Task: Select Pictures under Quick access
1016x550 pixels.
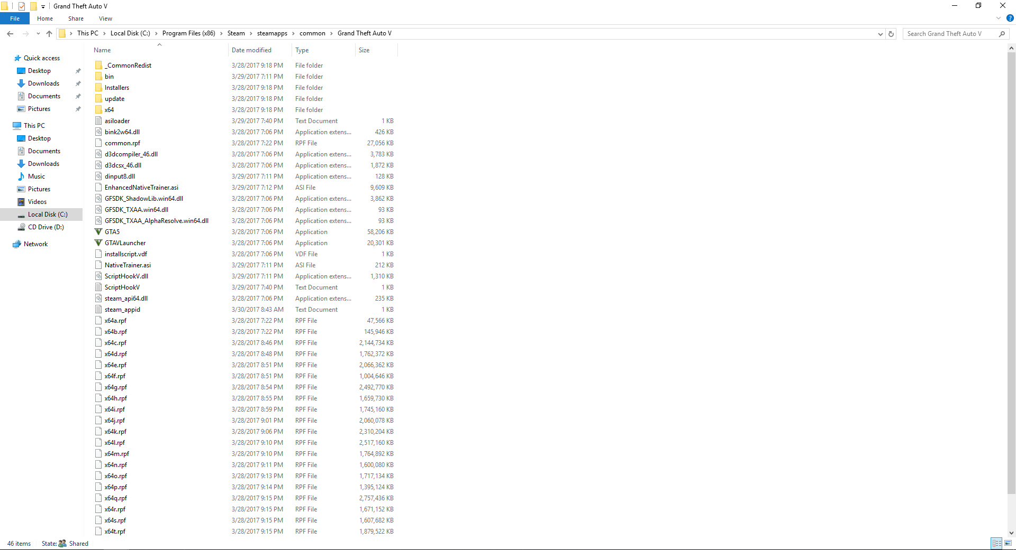Action: click(39, 109)
